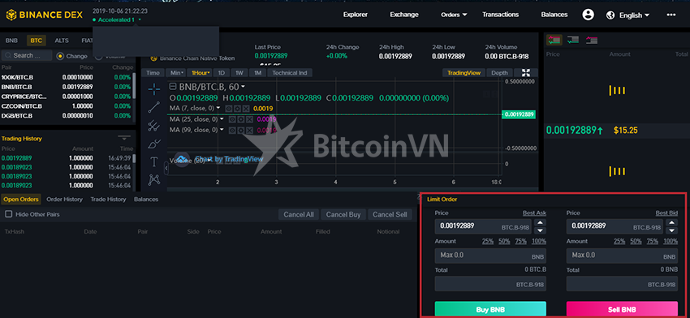Remove the MA 25 indicator

coord(249,119)
